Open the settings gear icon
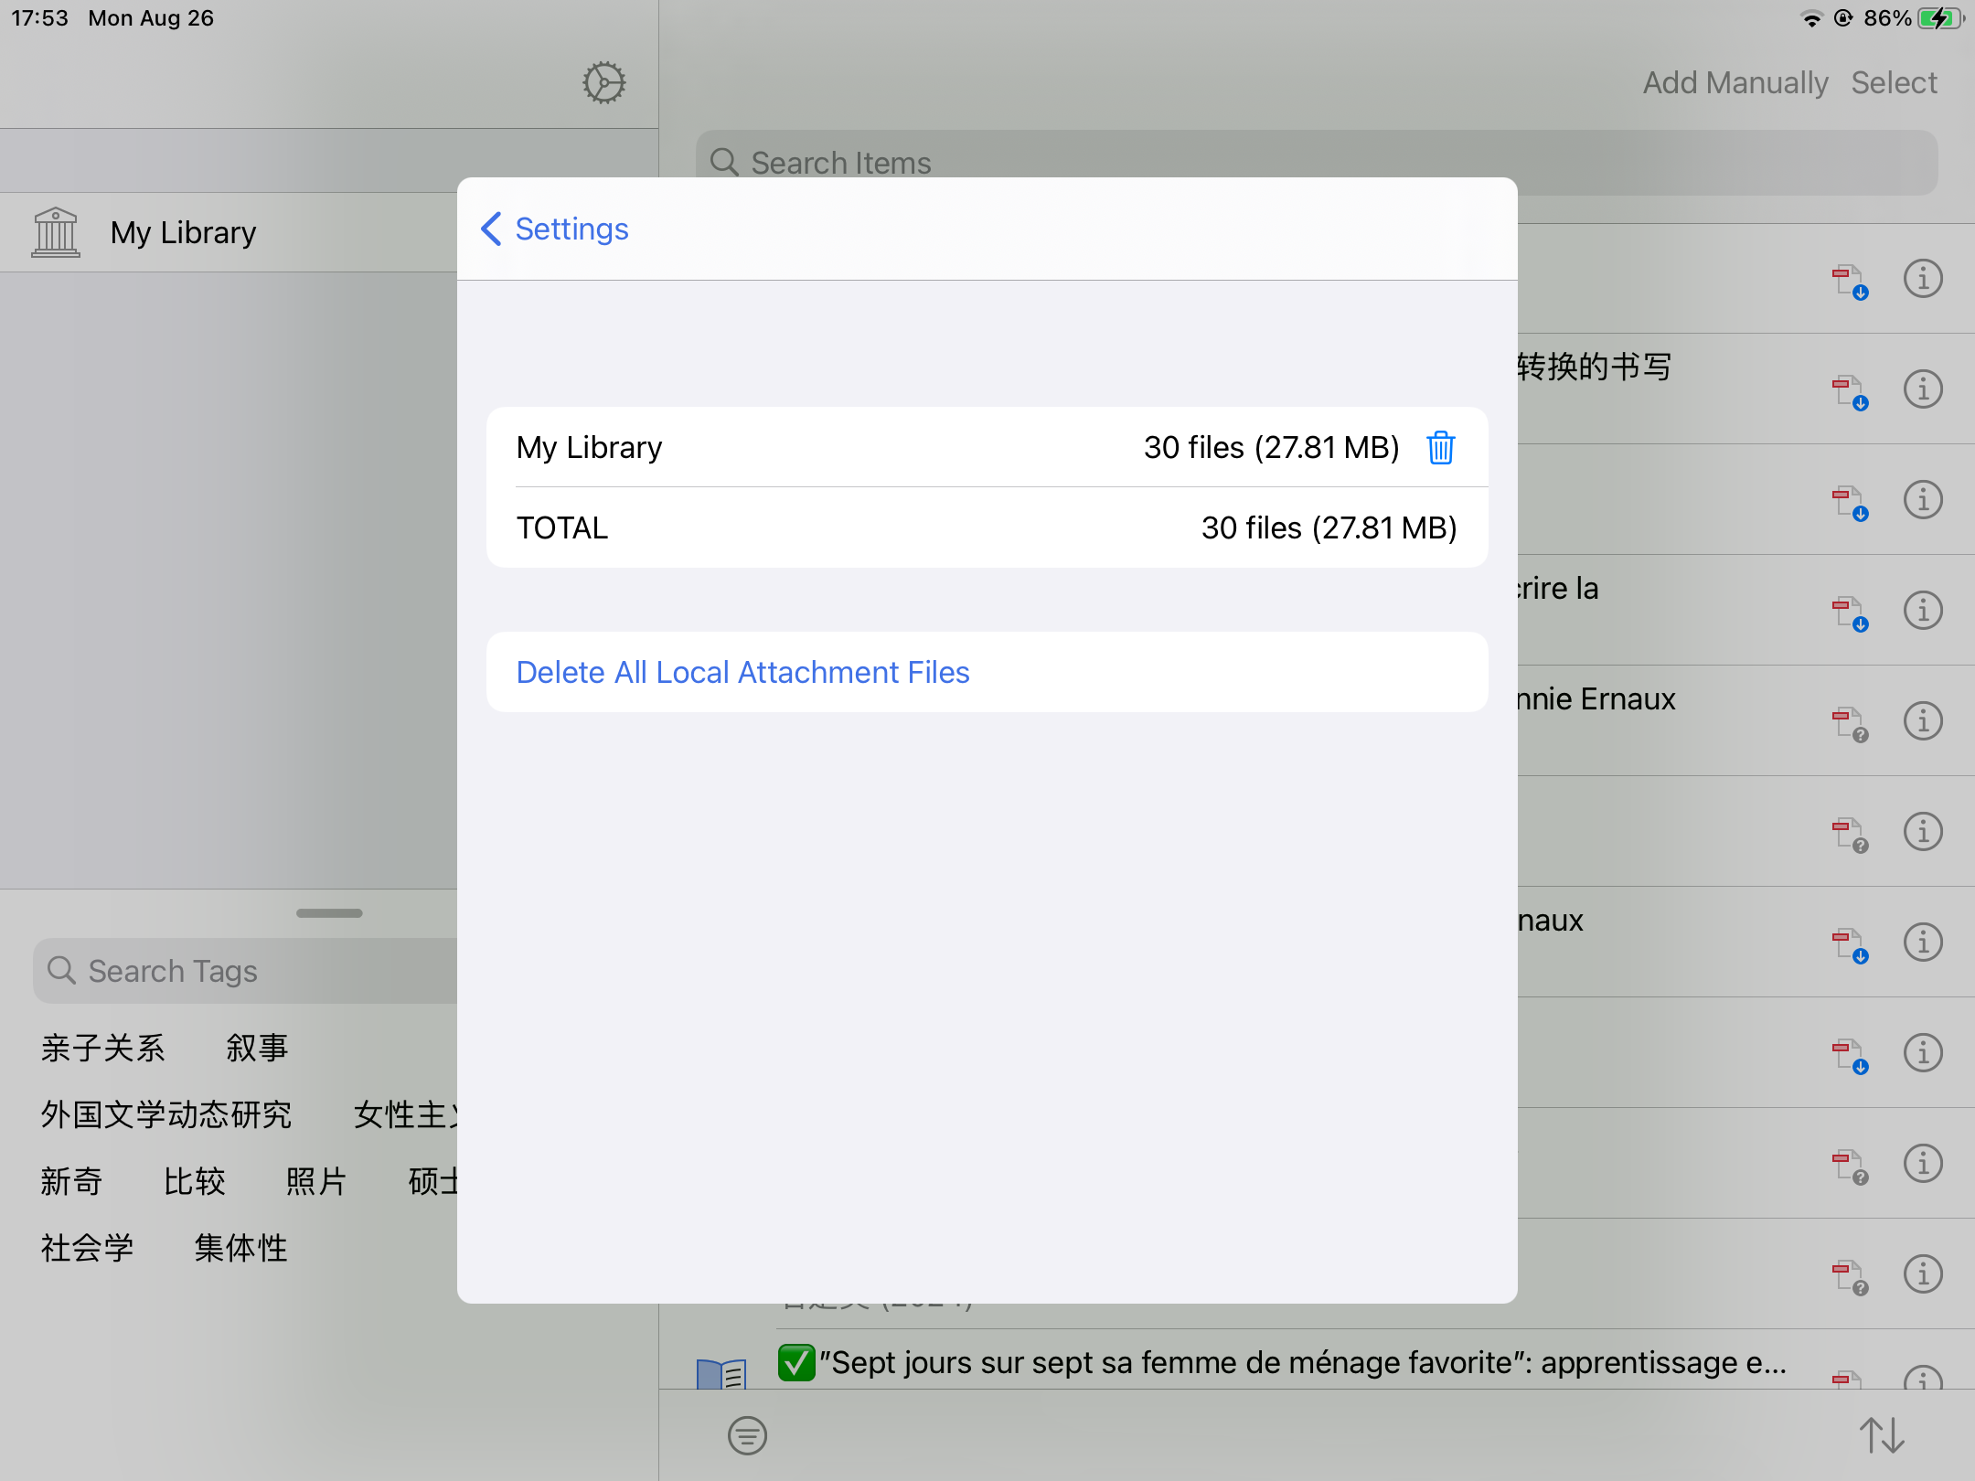 coord(604,83)
